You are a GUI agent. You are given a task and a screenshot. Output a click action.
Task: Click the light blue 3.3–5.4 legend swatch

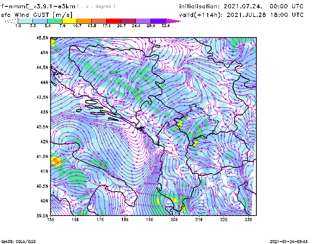click(40, 21)
